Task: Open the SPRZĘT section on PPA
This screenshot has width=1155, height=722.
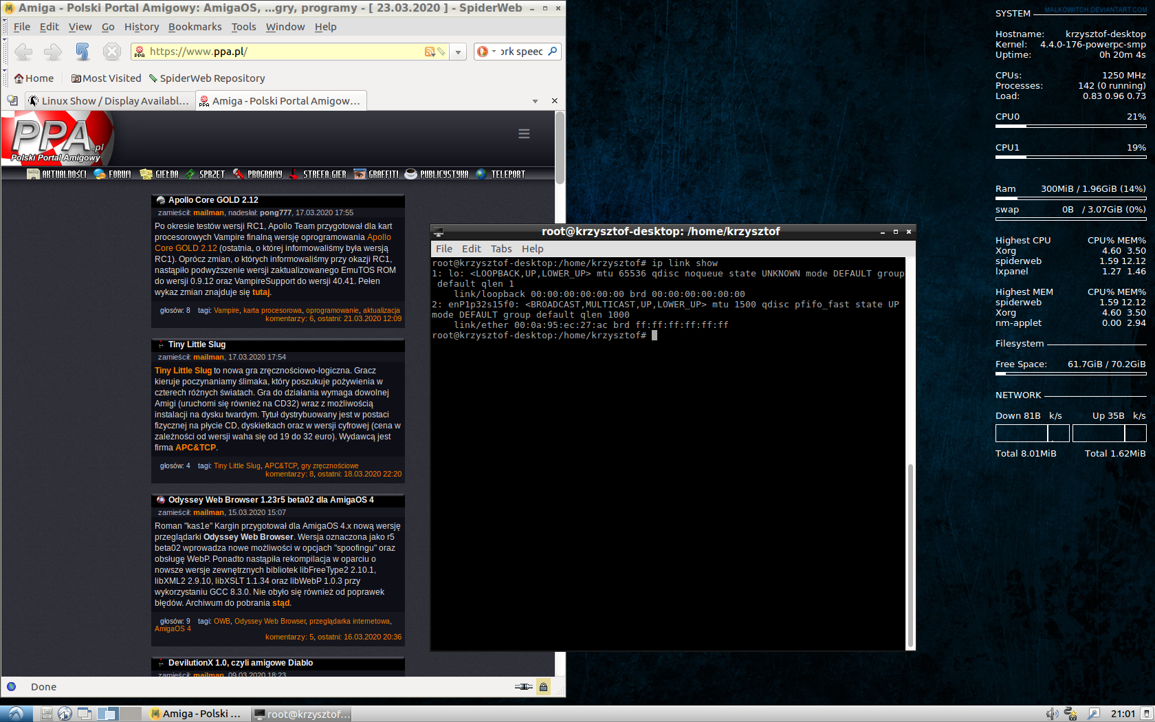Action: 205,175
